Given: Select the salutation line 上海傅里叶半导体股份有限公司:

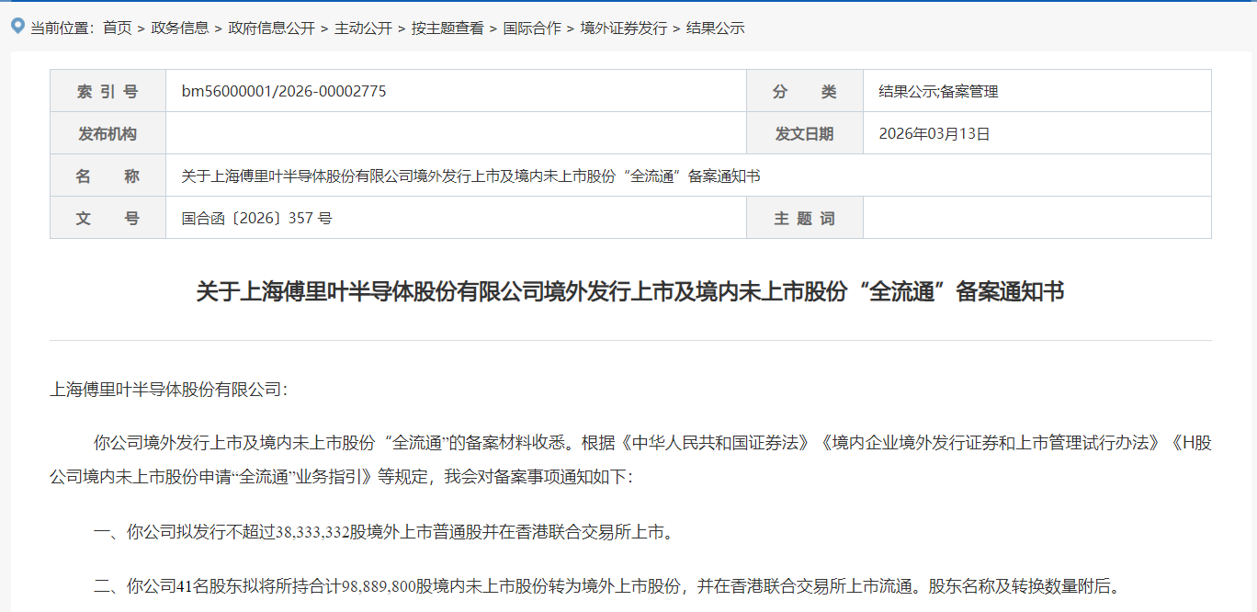Looking at the screenshot, I should pos(169,390).
